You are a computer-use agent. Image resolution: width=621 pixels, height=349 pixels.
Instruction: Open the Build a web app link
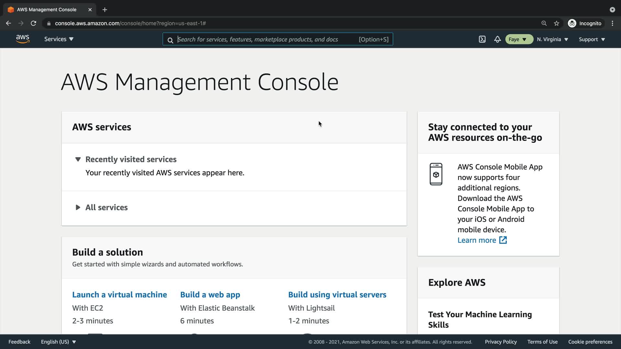tap(210, 295)
